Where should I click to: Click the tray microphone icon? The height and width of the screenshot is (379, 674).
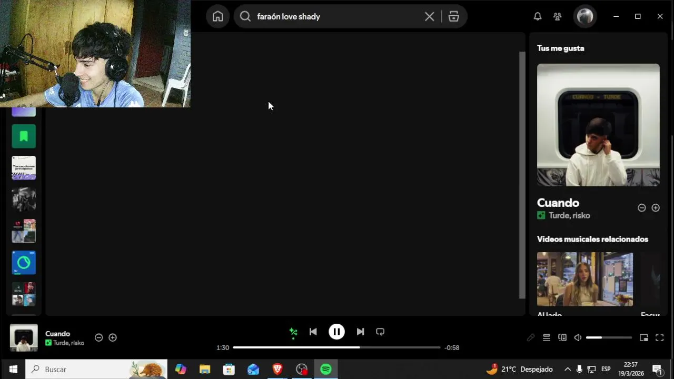[x=579, y=369]
